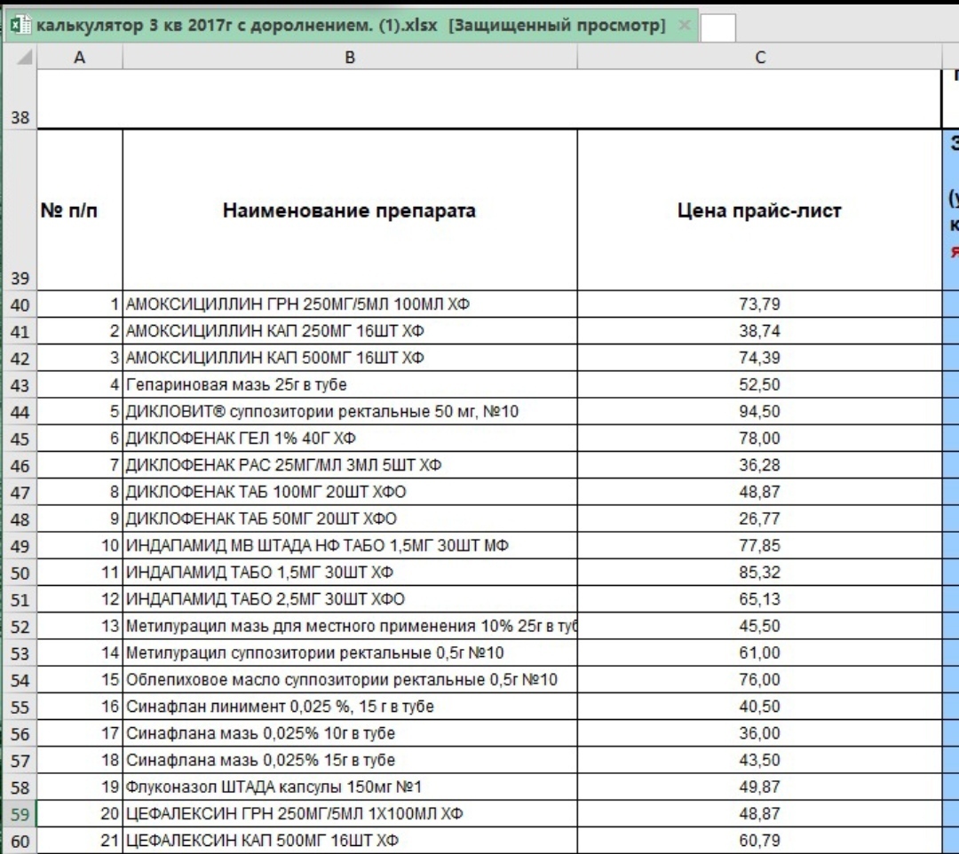Select the 'Метилурацил мазь для местного применения' cell

tap(350, 626)
